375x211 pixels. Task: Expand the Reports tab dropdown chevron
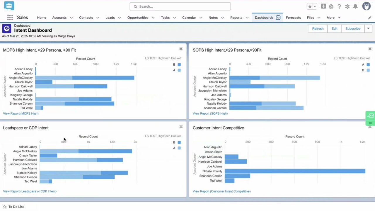tap(247, 18)
